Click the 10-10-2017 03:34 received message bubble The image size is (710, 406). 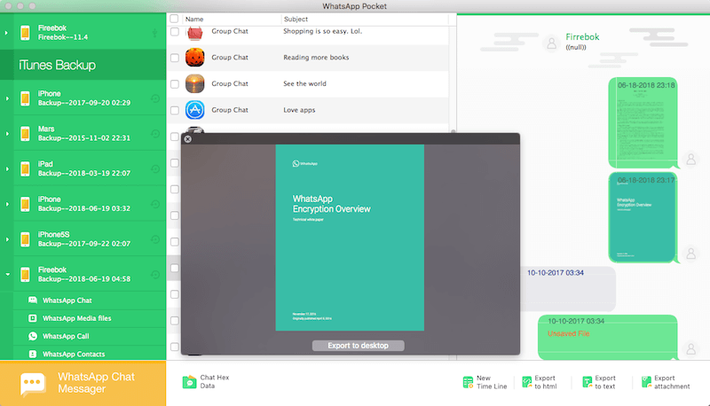point(568,288)
